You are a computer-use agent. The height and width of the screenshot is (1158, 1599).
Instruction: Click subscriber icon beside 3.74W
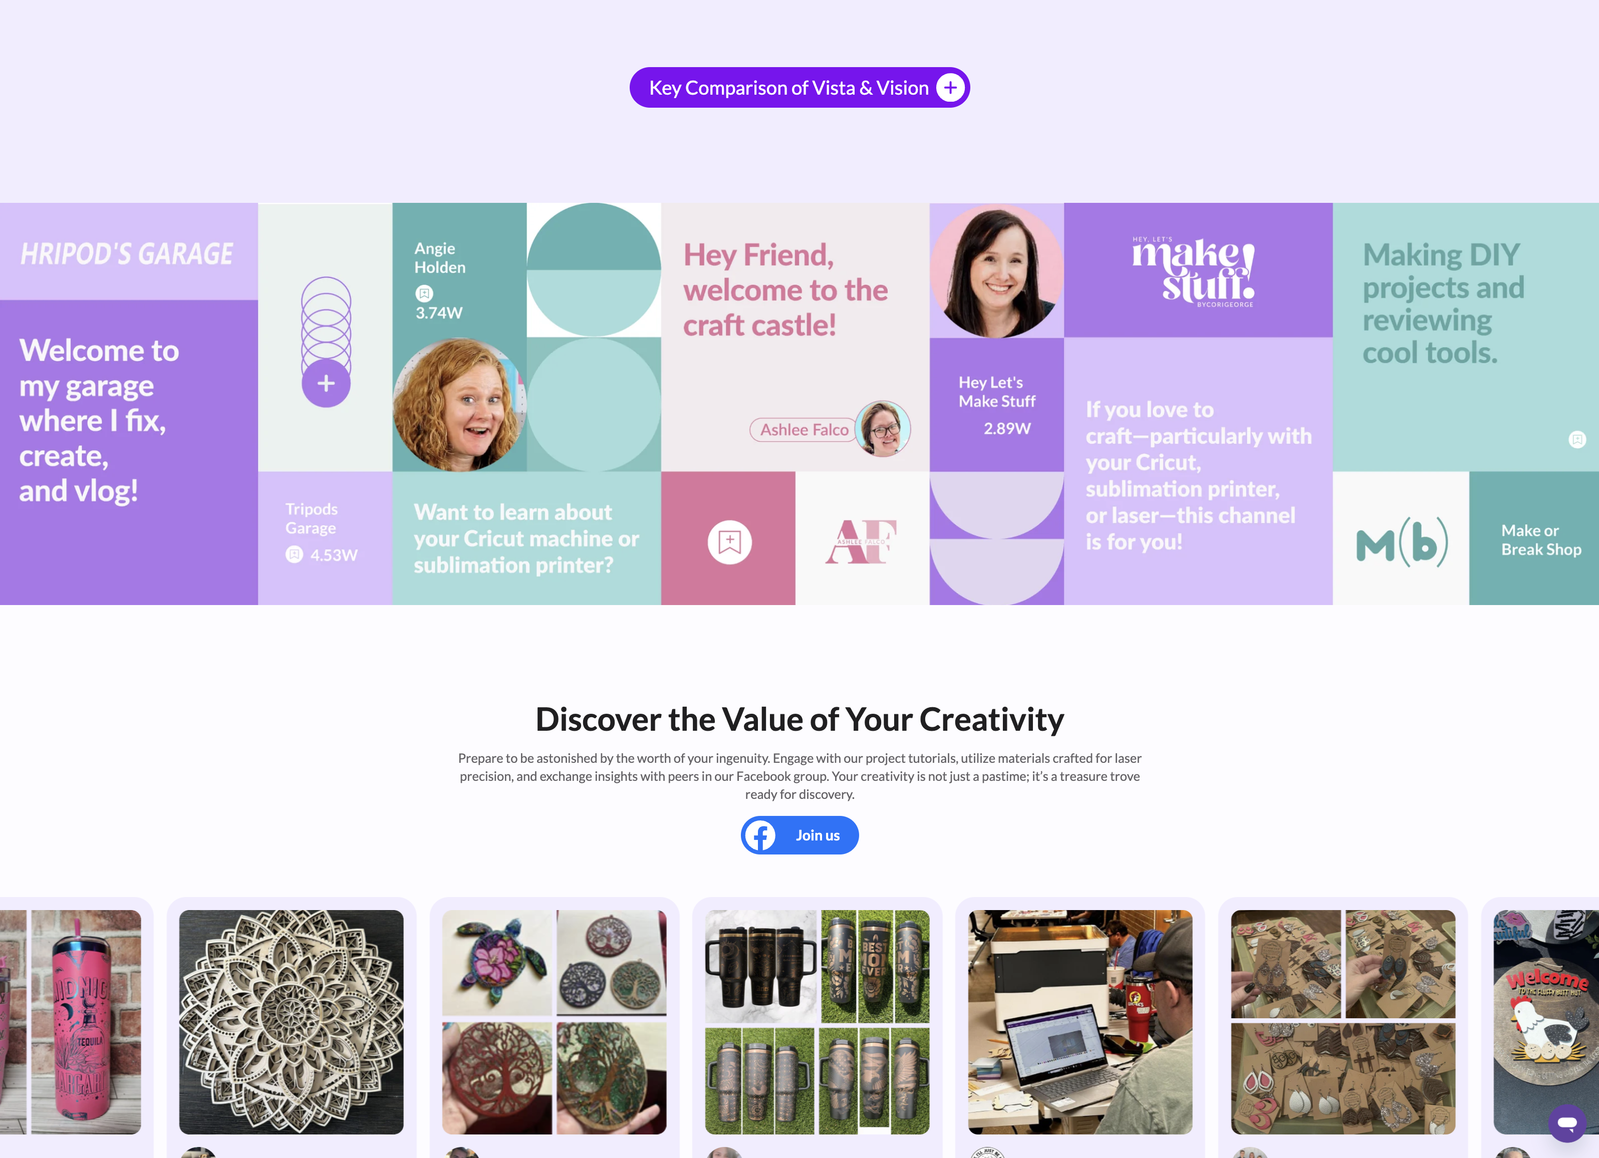point(424,293)
